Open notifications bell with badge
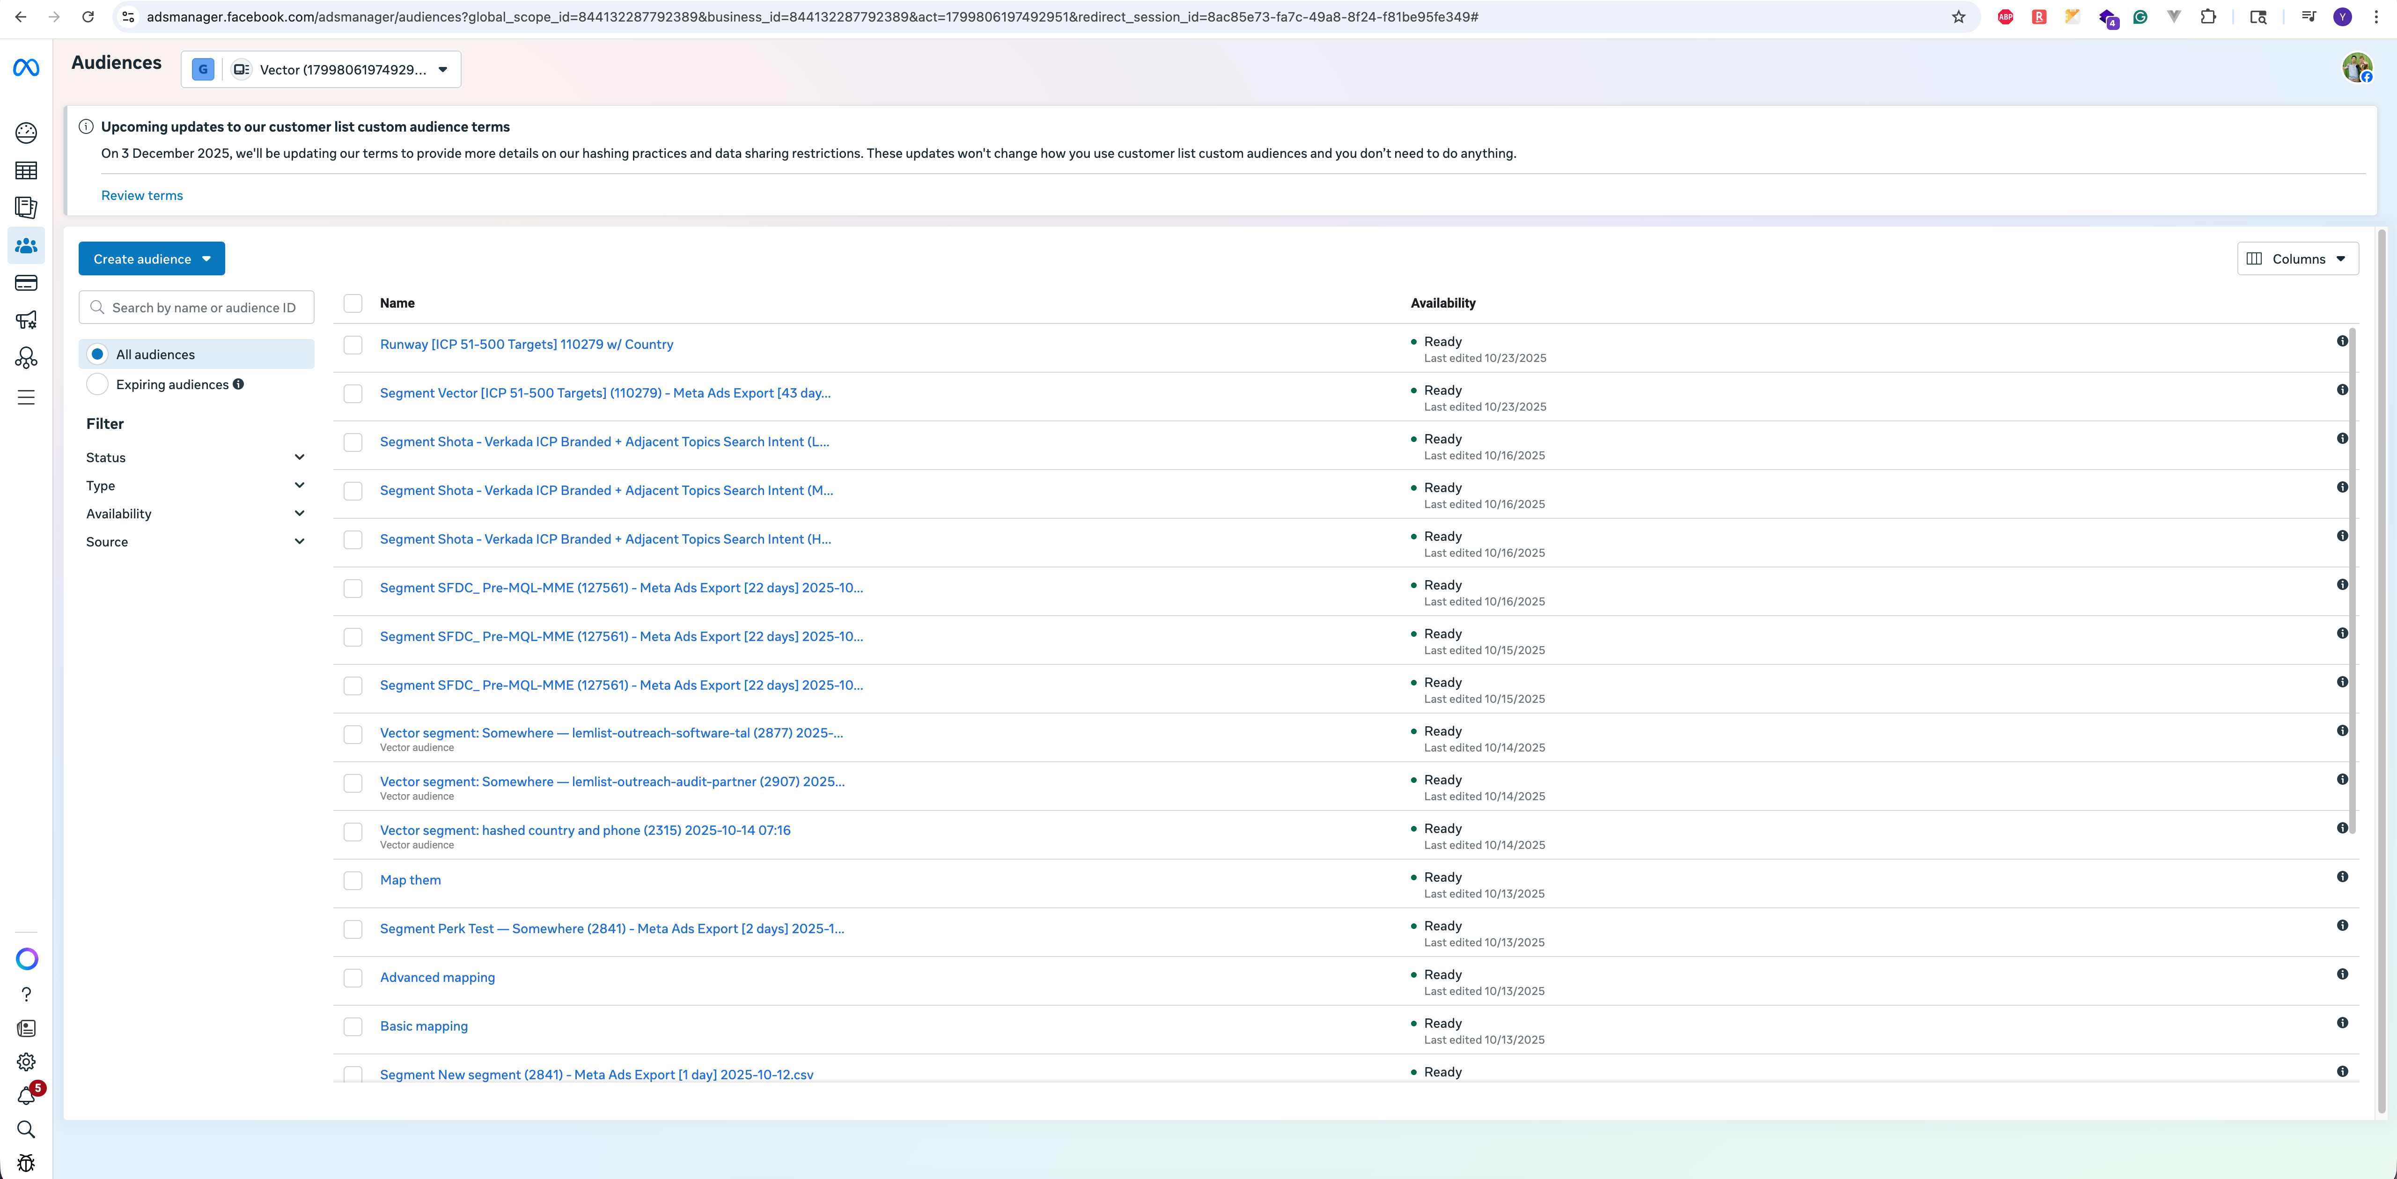The width and height of the screenshot is (2397, 1179). click(26, 1096)
